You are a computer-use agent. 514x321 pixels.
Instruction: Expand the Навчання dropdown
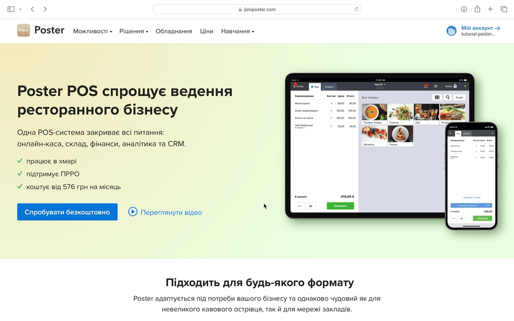[236, 31]
